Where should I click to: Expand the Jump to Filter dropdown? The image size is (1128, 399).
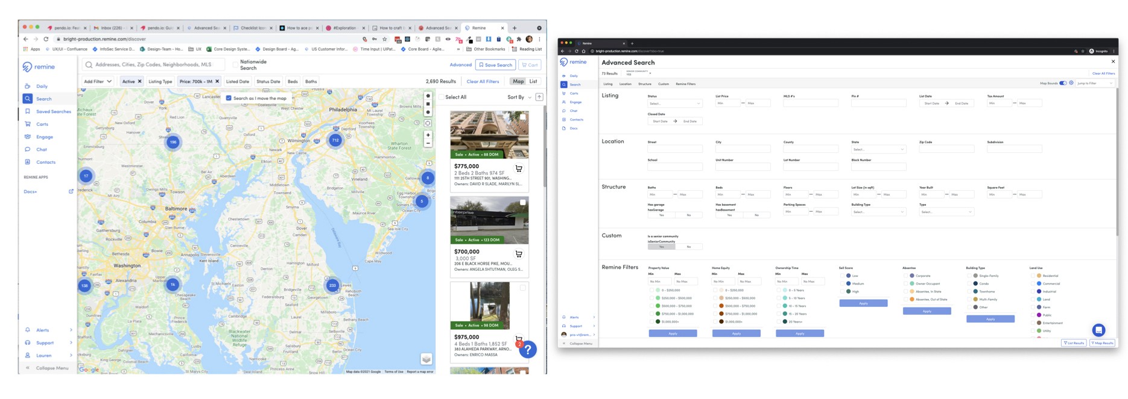point(1095,83)
